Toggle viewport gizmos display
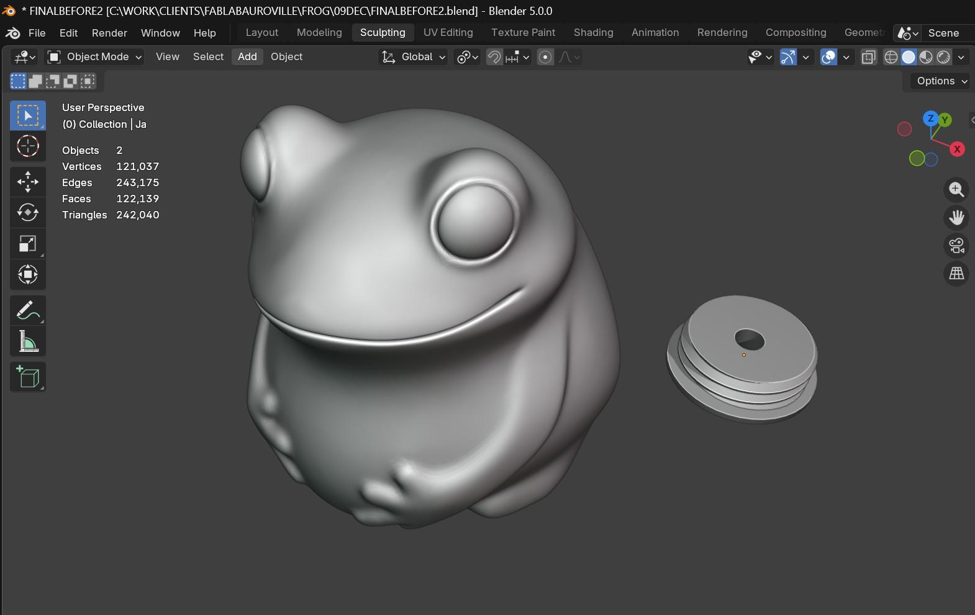Viewport: 975px width, 615px height. coord(788,57)
